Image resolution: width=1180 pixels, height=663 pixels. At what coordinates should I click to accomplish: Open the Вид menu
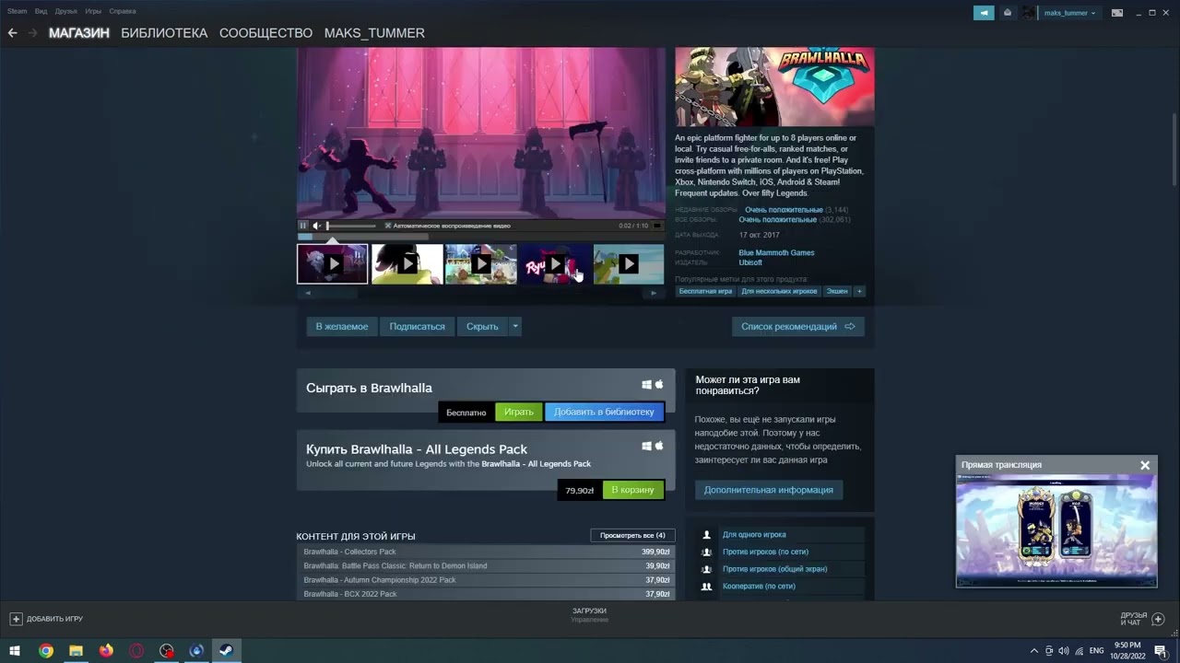point(41,11)
